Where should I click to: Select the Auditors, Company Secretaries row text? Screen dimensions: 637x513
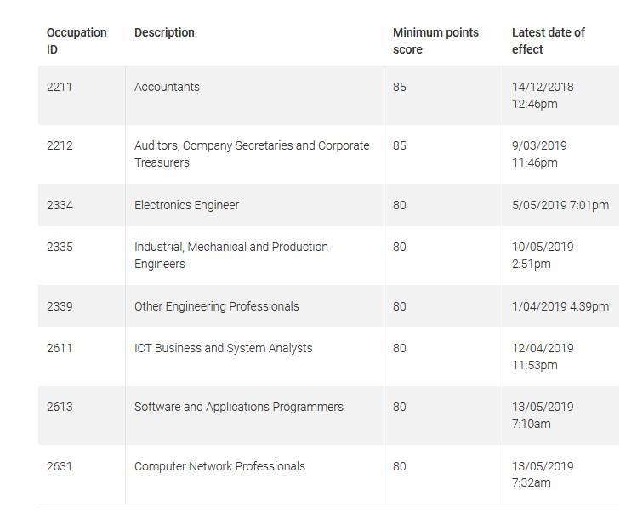click(x=252, y=154)
